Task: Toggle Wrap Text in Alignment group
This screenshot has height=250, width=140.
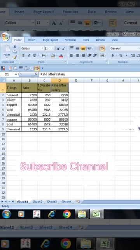Action: click(102, 48)
